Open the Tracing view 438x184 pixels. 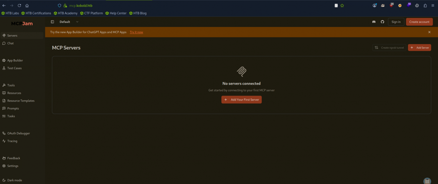12,141
